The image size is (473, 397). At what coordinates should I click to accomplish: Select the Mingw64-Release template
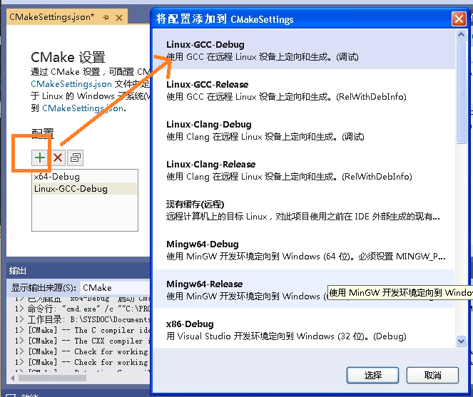tap(304, 289)
